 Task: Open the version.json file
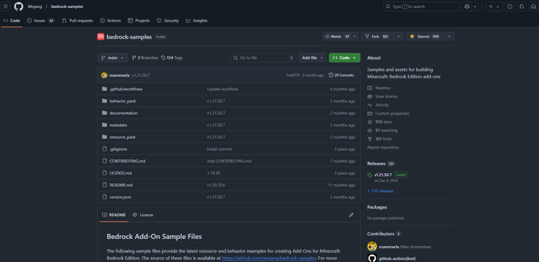pos(120,197)
